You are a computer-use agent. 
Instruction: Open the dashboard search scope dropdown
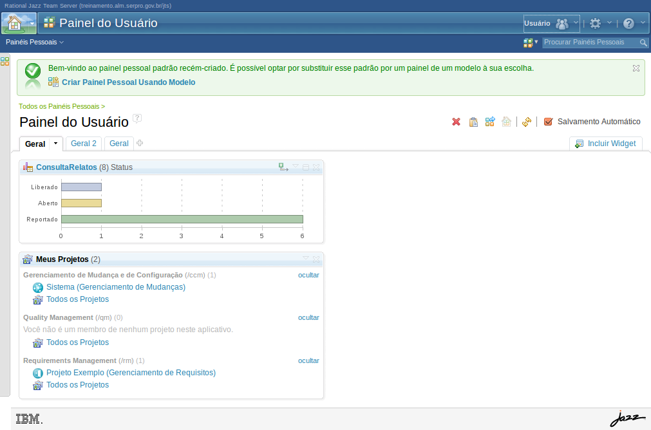point(531,42)
